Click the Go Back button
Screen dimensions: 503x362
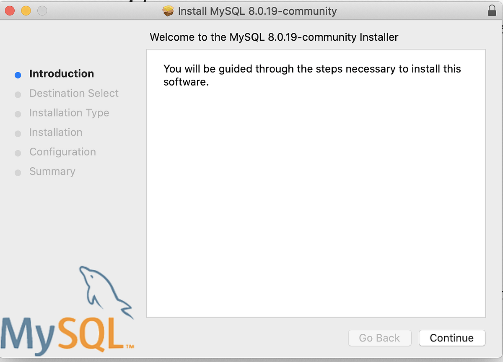[x=380, y=338]
